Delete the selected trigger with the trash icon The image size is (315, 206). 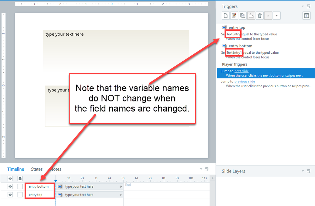260,15
